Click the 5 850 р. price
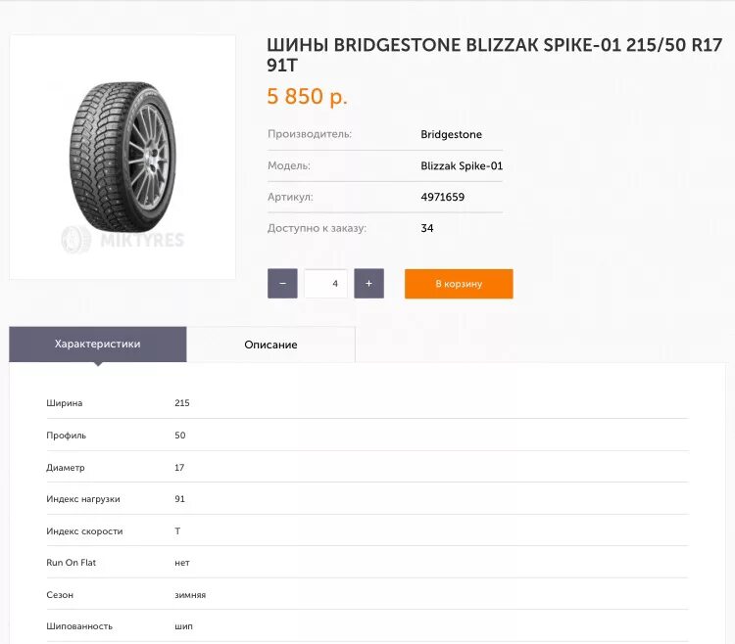The image size is (735, 644). coord(308,97)
